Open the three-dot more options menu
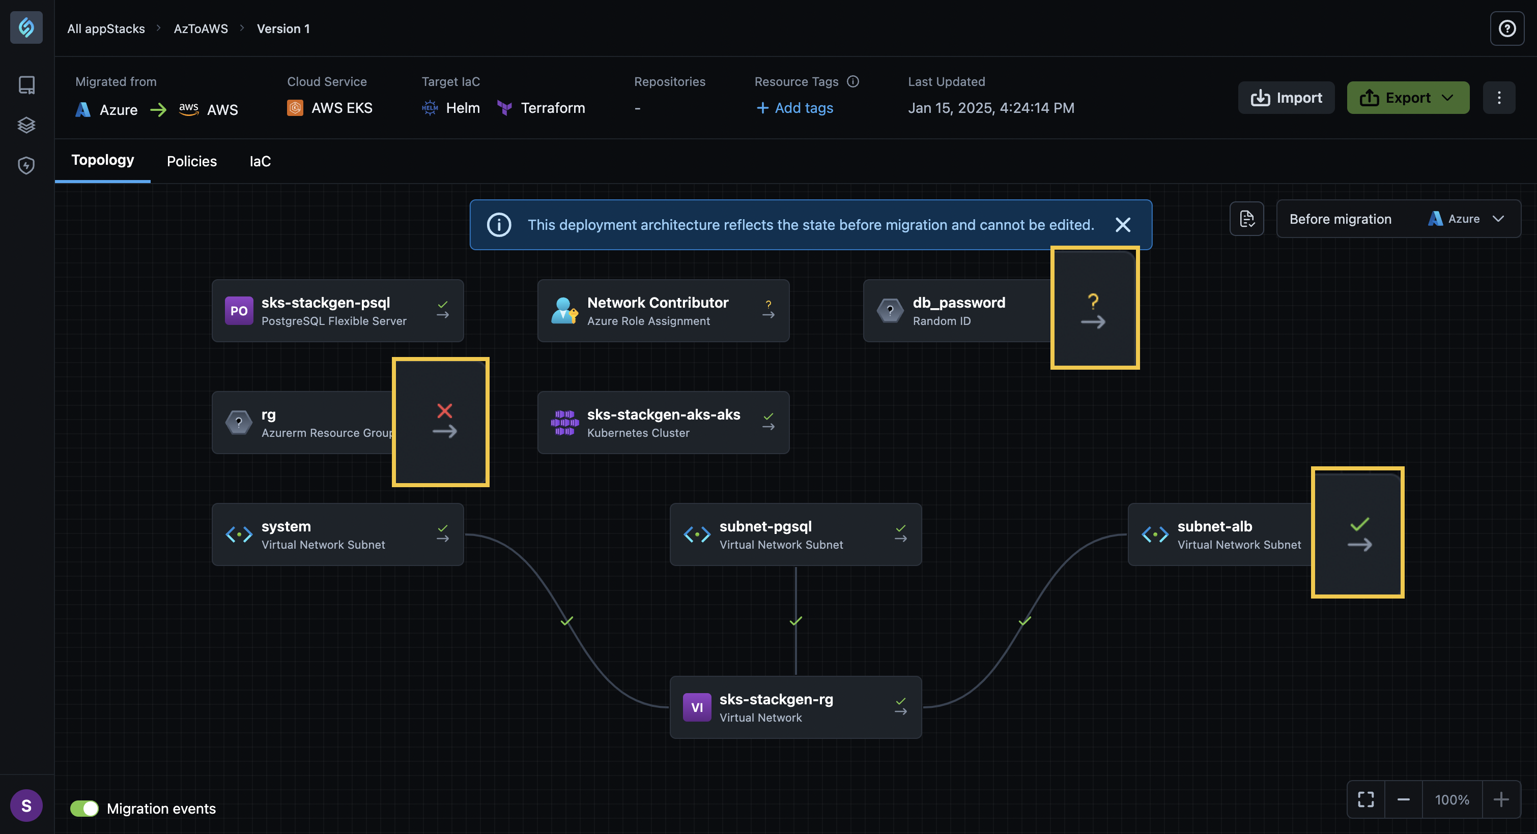 pyautogui.click(x=1498, y=98)
